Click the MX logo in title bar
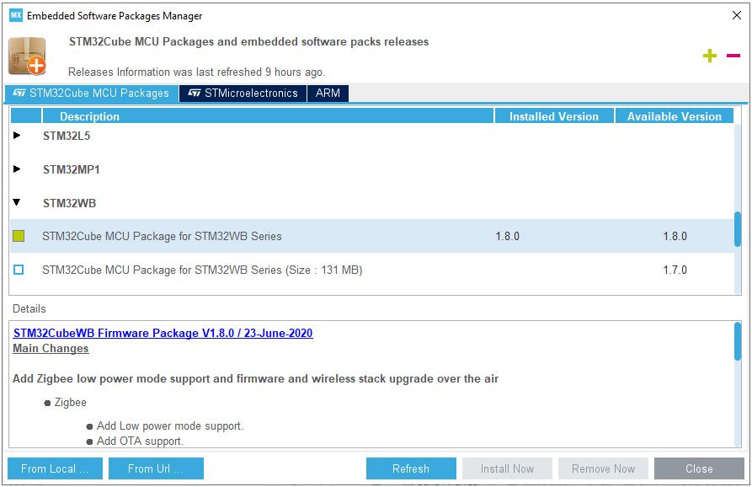 (x=16, y=15)
